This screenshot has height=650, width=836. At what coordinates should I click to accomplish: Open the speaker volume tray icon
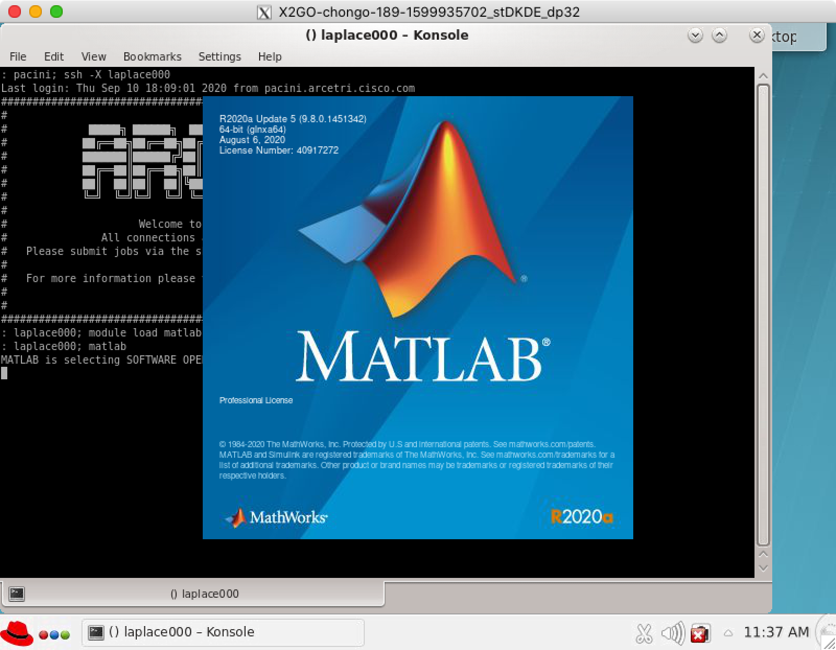pyautogui.click(x=673, y=633)
